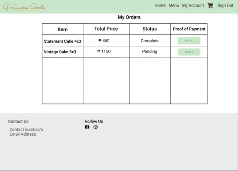Upload proof for Statement Cake 4x3
The image size is (238, 171).
pos(189,41)
